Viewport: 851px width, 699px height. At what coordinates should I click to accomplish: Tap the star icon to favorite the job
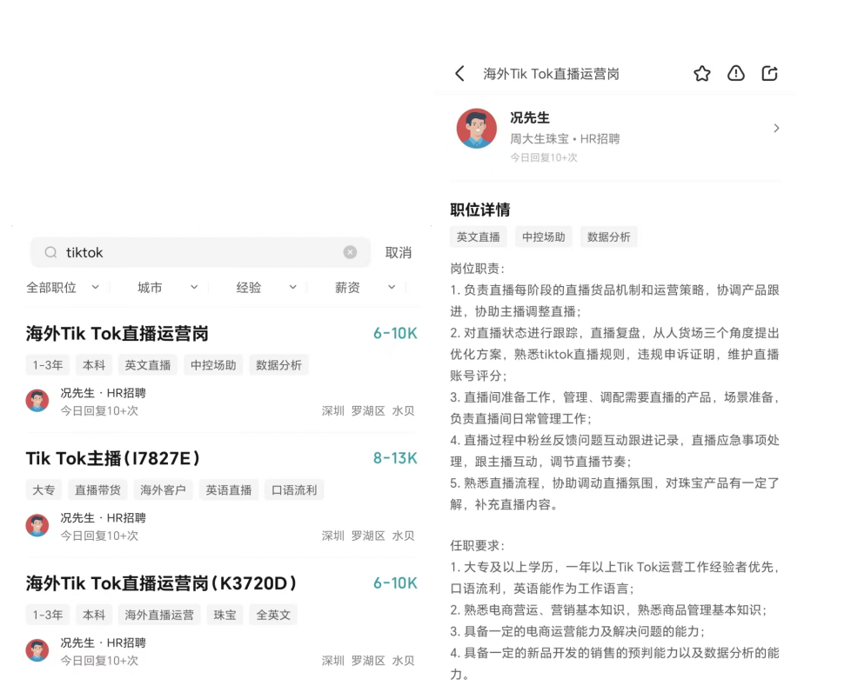(701, 74)
